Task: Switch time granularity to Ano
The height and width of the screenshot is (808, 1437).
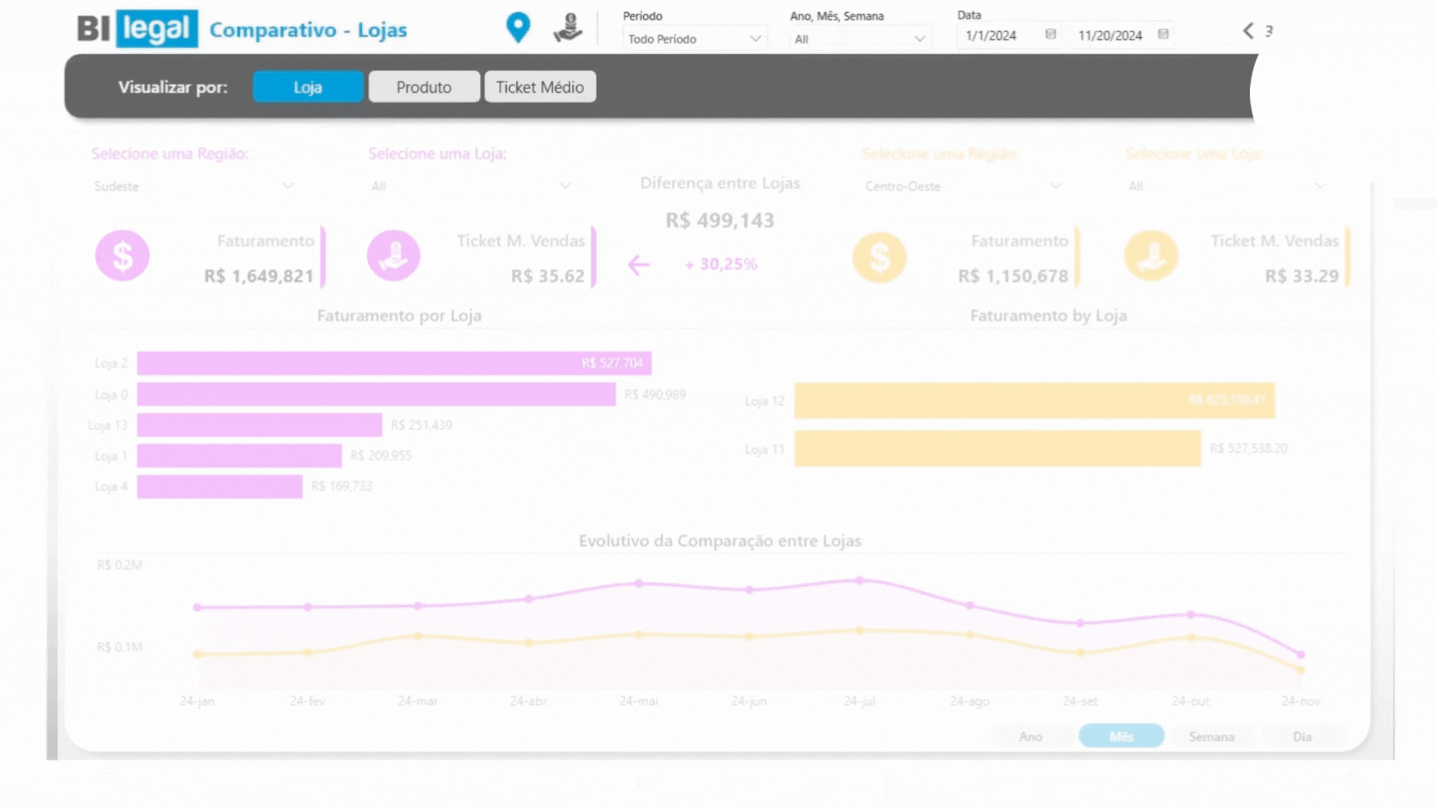Action: pyautogui.click(x=1031, y=736)
